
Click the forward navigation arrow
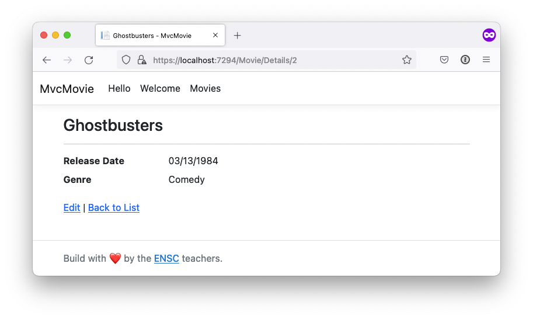pos(68,60)
